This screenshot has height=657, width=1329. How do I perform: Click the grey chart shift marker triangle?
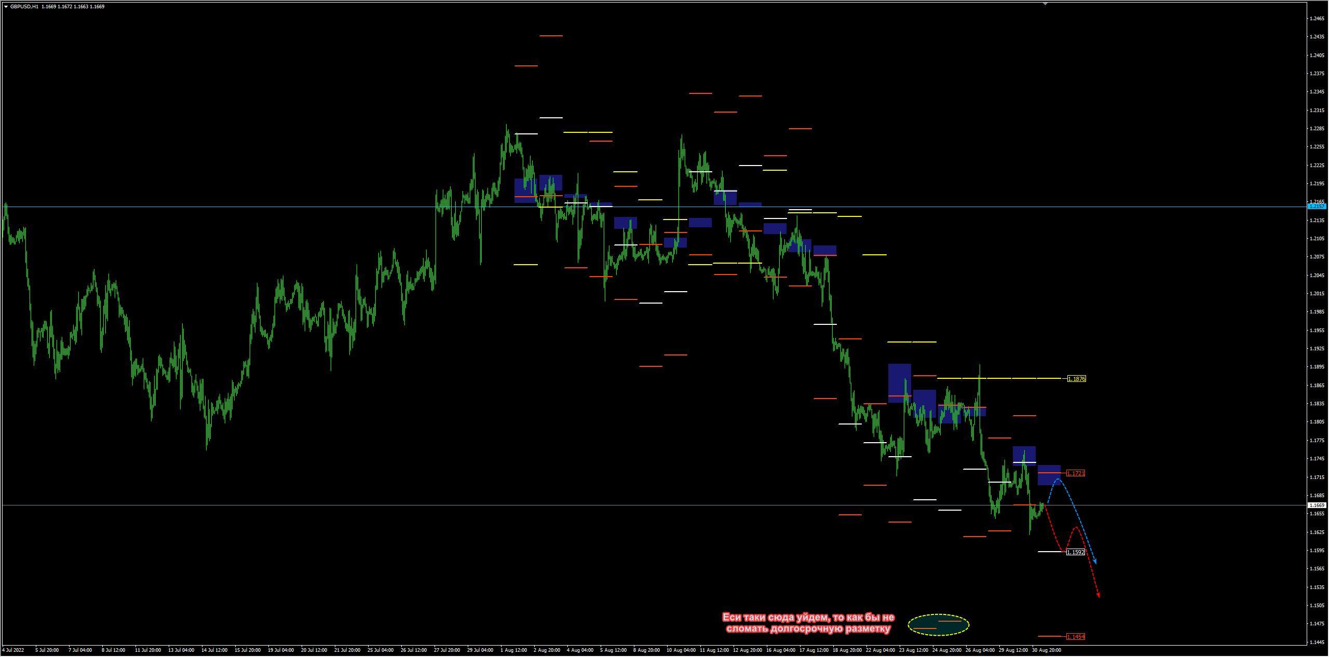[x=1045, y=4]
